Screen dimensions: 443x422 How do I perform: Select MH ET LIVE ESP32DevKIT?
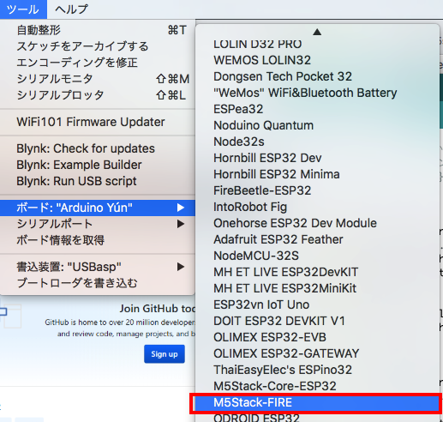(317, 272)
